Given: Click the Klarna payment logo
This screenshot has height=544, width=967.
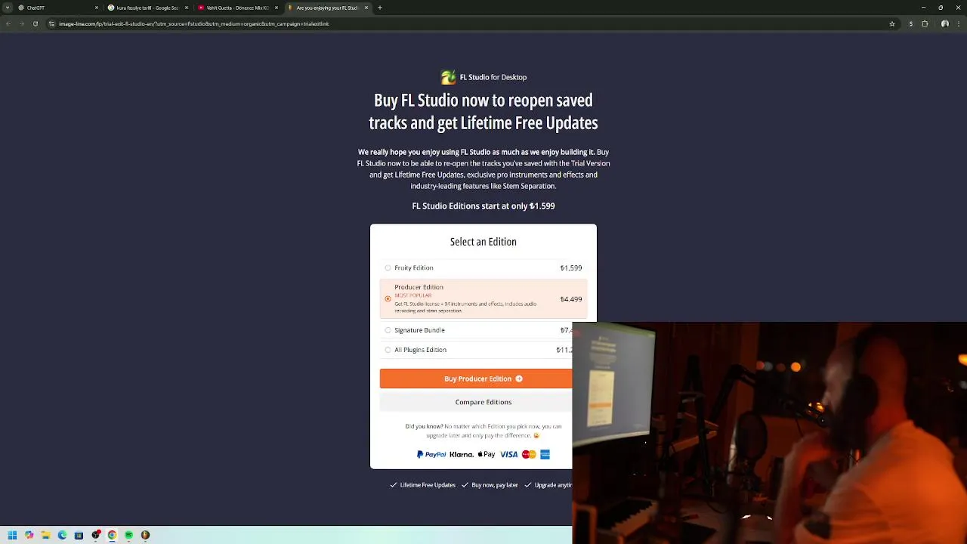Looking at the screenshot, I should click(x=461, y=455).
